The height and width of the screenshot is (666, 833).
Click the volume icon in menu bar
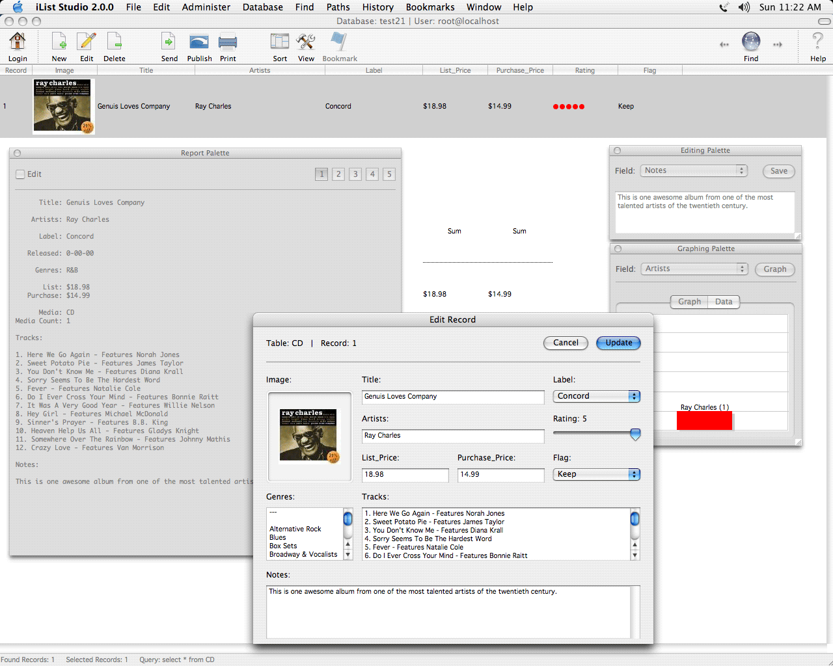(744, 7)
